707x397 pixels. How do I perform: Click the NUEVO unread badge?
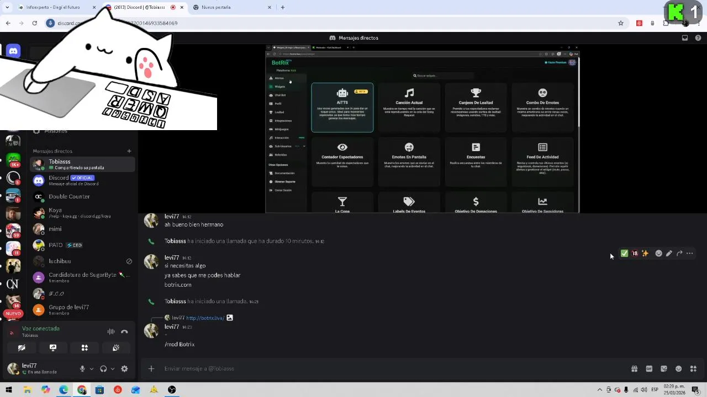(13, 314)
